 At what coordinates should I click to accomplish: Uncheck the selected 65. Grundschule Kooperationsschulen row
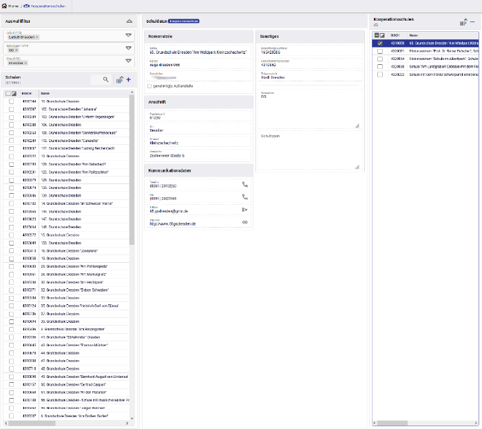pyautogui.click(x=379, y=43)
